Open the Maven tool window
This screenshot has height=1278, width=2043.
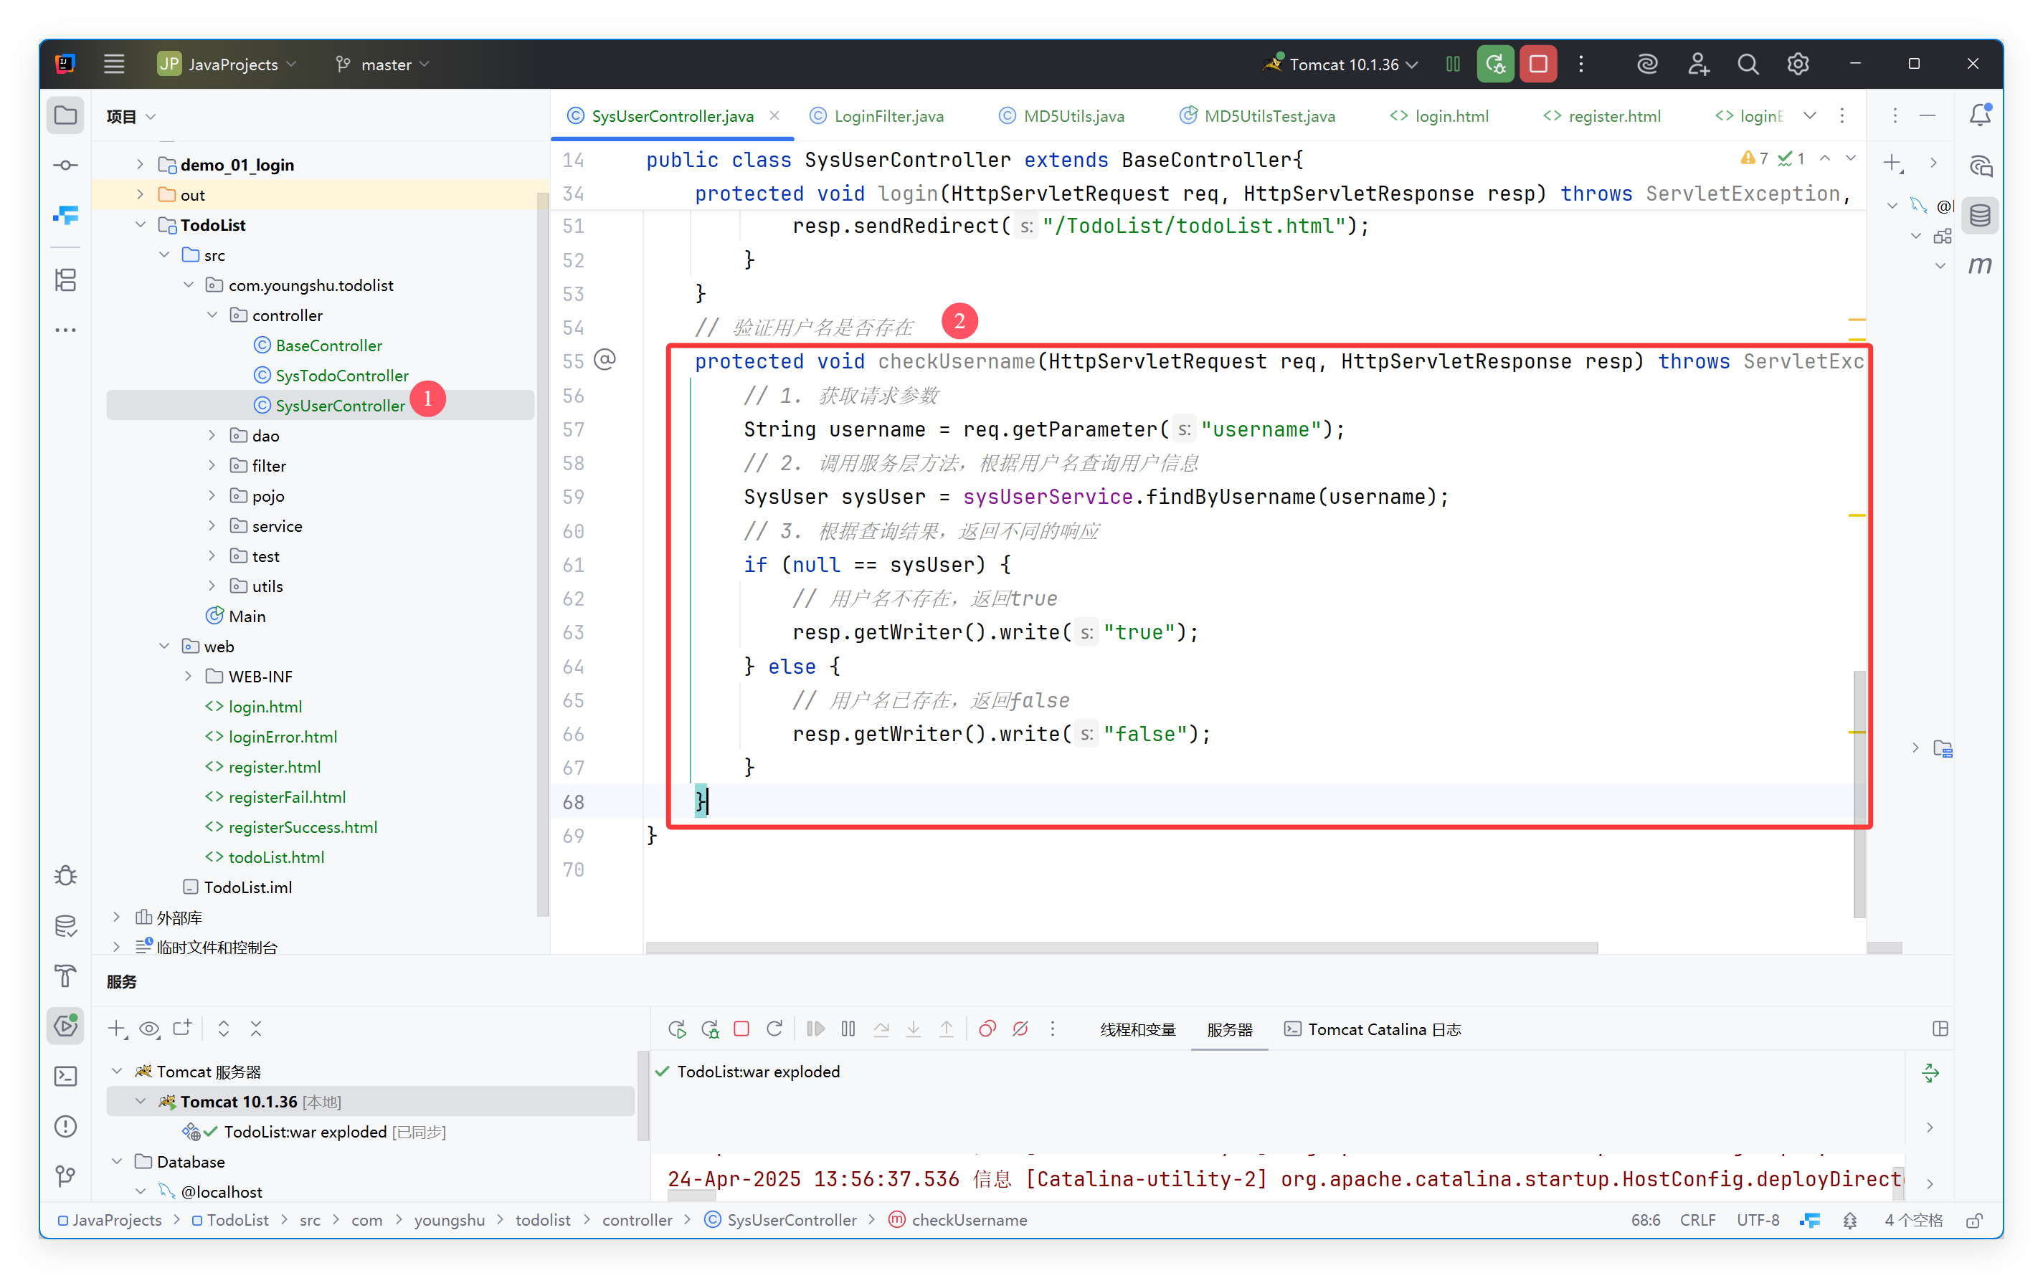(x=1980, y=265)
